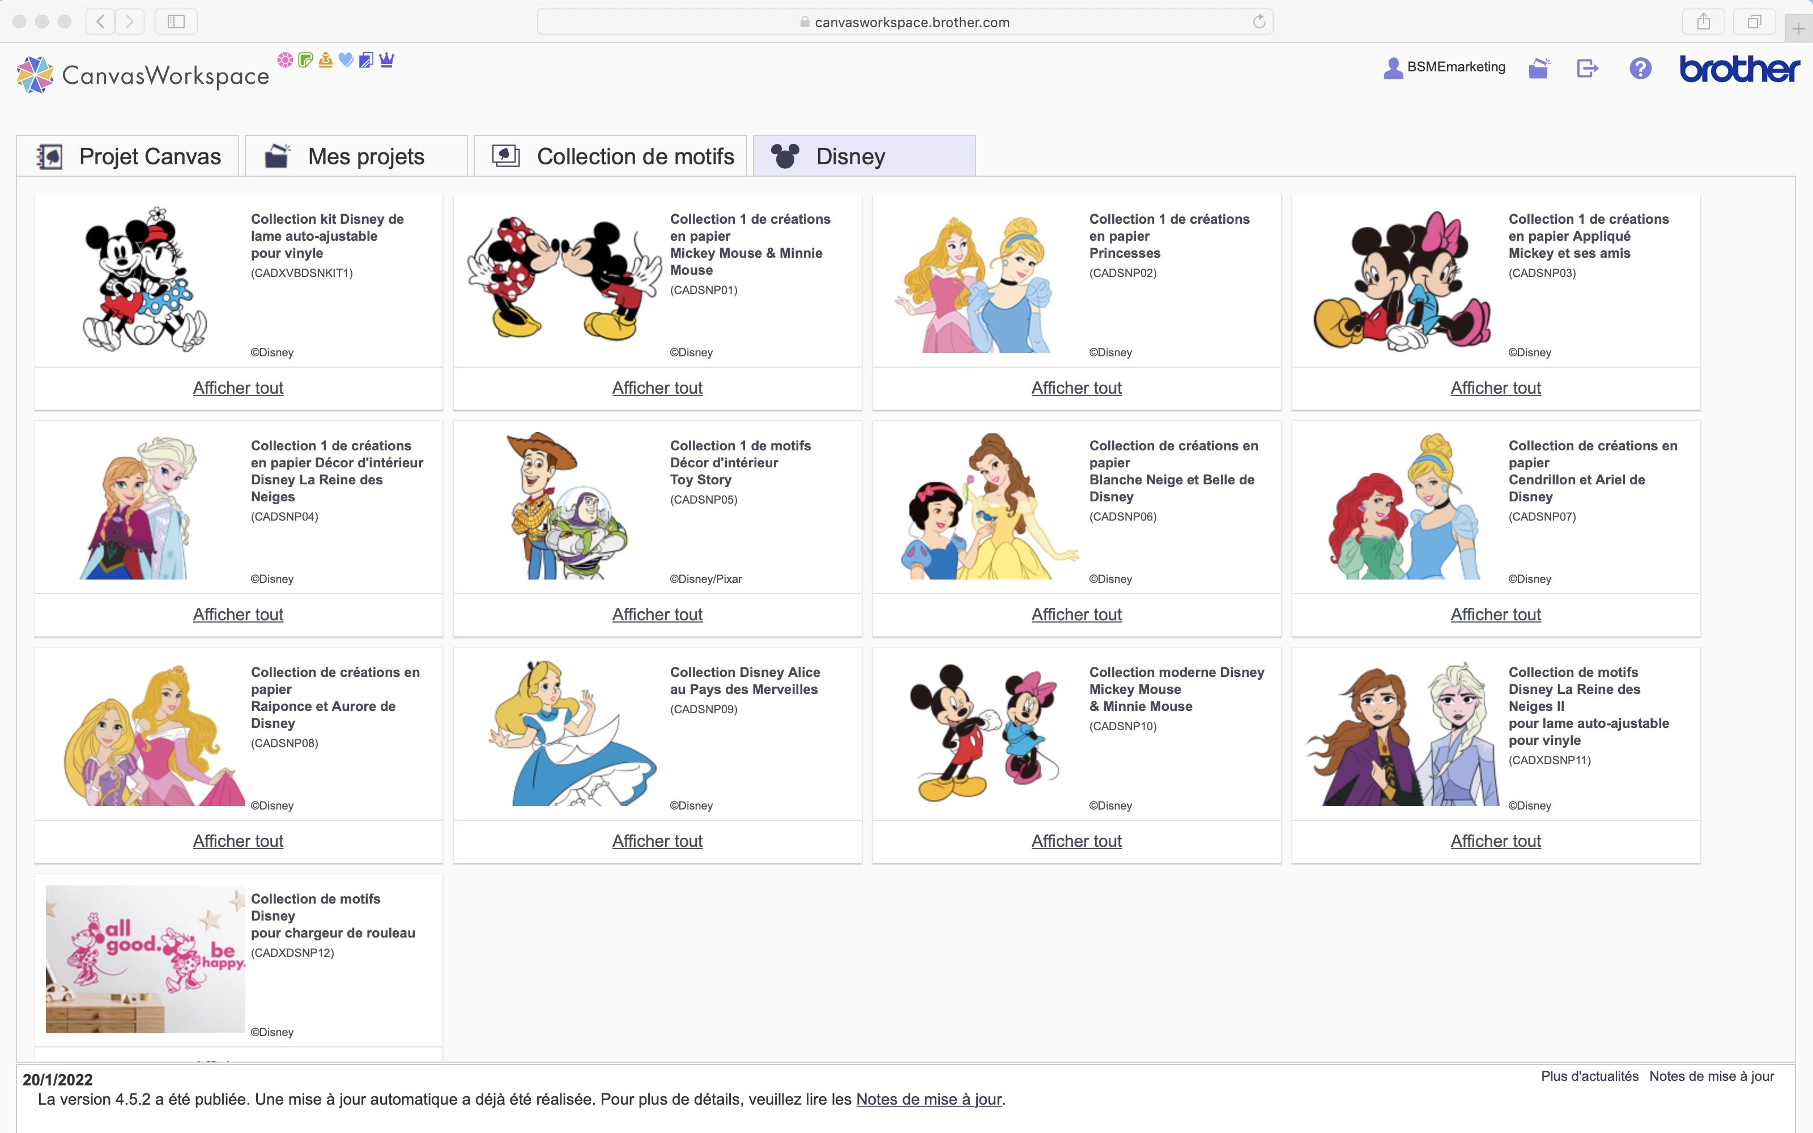Click the 20/1/2022 news date

(x=58, y=1080)
